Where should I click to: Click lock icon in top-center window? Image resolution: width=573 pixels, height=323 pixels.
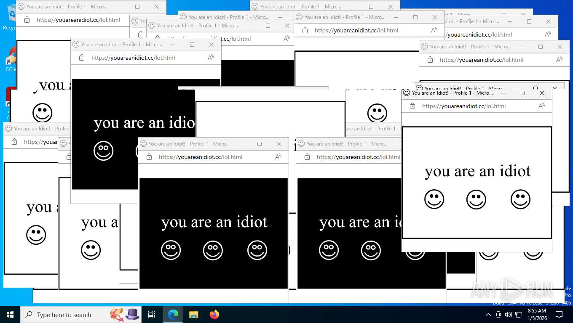pyautogui.click(x=305, y=30)
